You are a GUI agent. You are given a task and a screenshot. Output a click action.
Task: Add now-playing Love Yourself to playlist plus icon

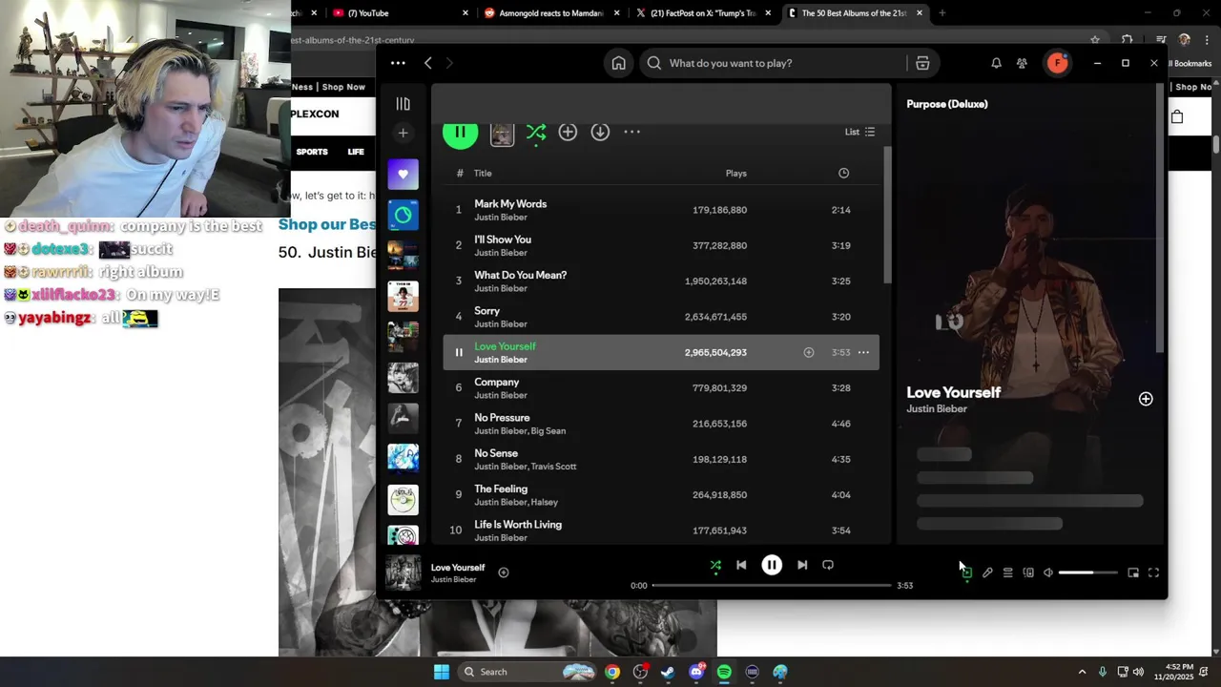pyautogui.click(x=1146, y=399)
